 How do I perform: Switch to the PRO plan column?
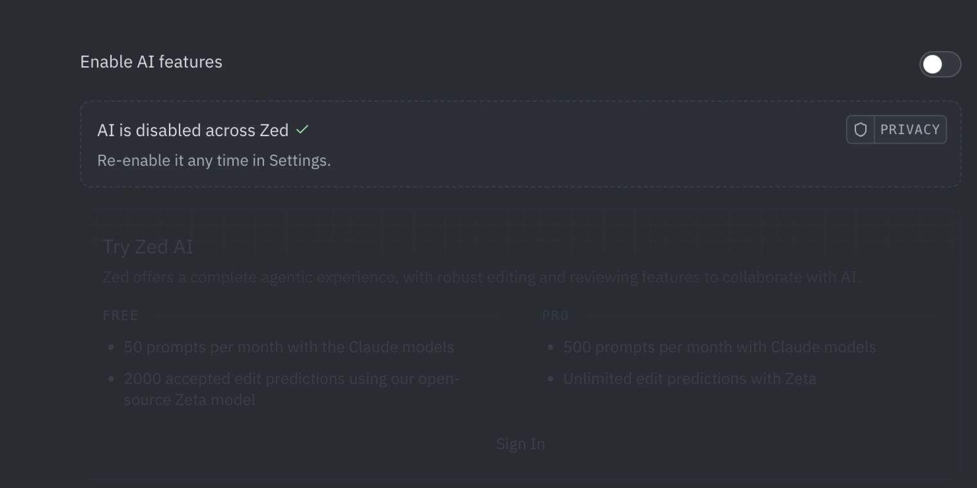tap(554, 315)
